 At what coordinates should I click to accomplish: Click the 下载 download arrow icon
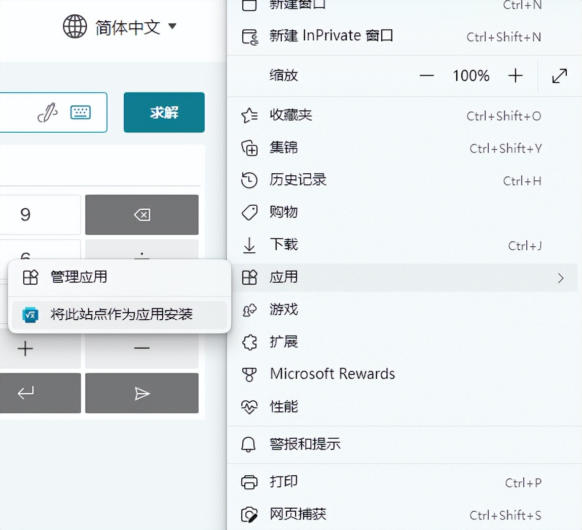click(x=249, y=245)
